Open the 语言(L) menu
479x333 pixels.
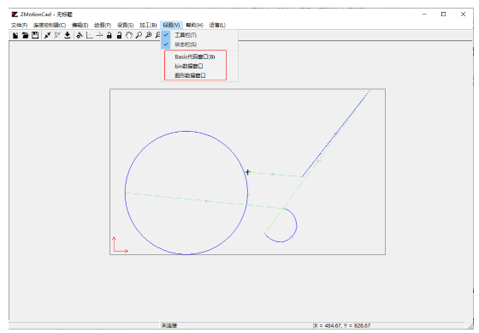click(x=217, y=25)
